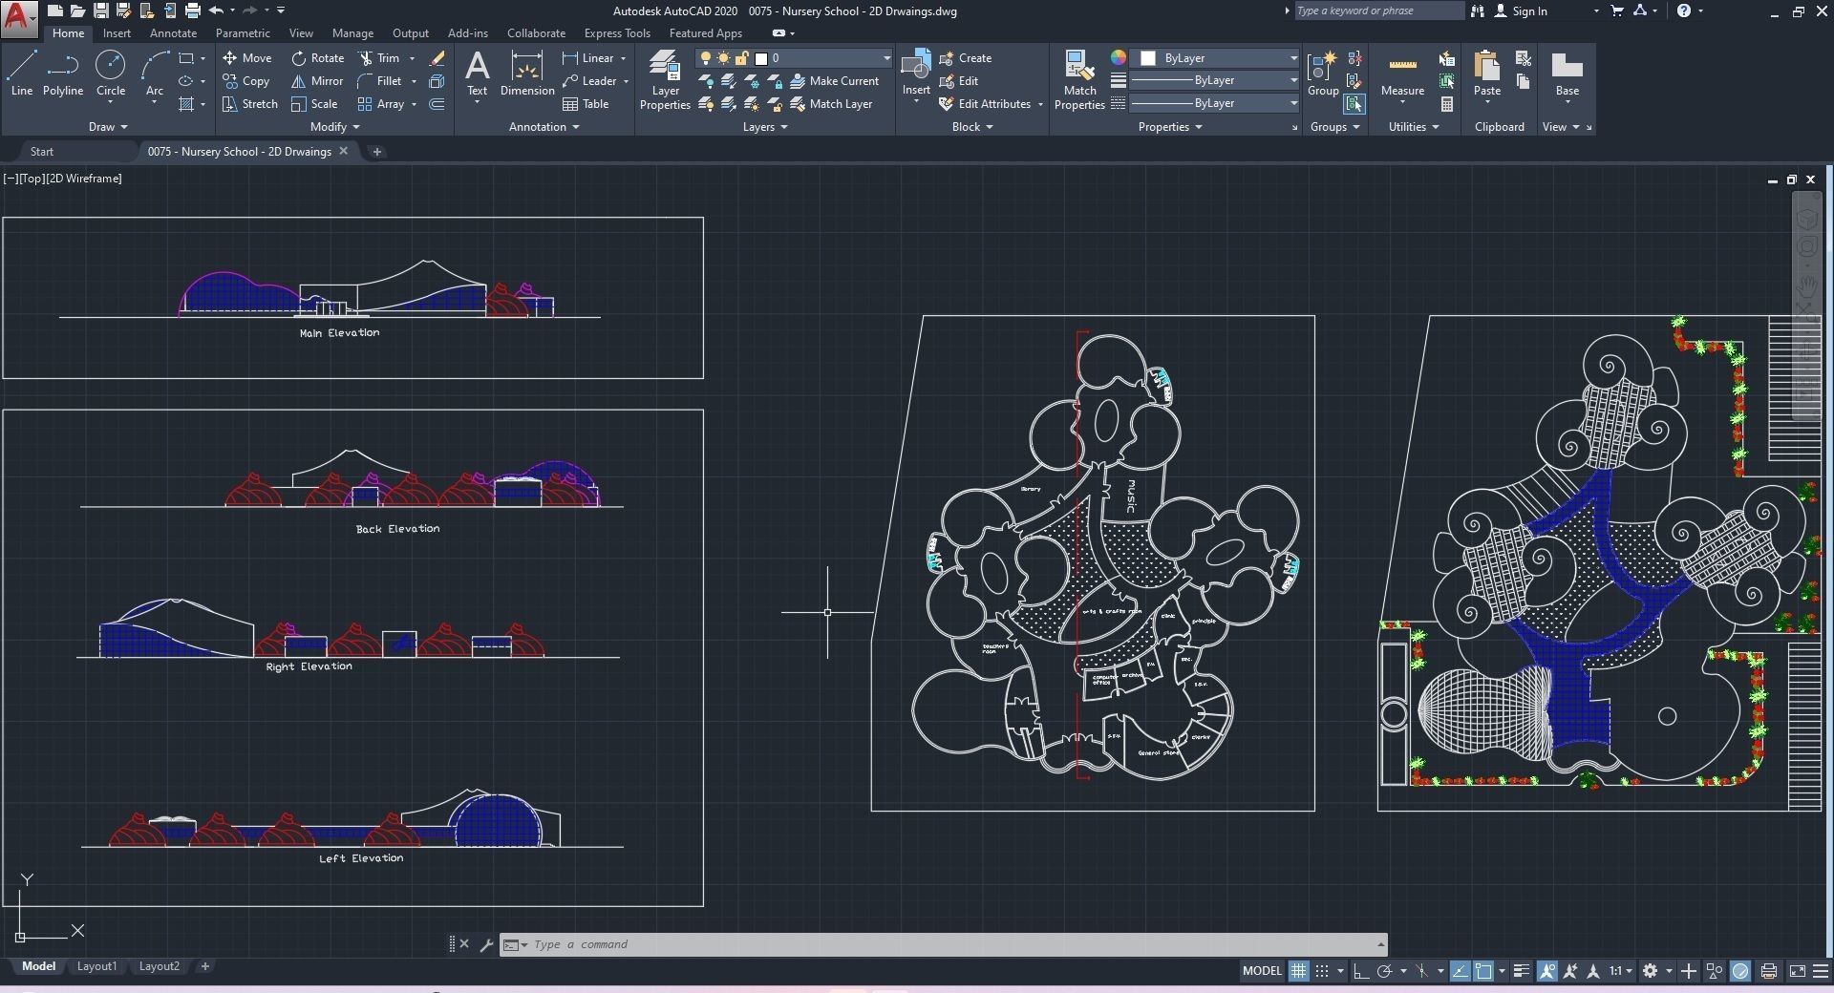Toggle ortho mode restriction
The width and height of the screenshot is (1834, 993).
point(1360,971)
